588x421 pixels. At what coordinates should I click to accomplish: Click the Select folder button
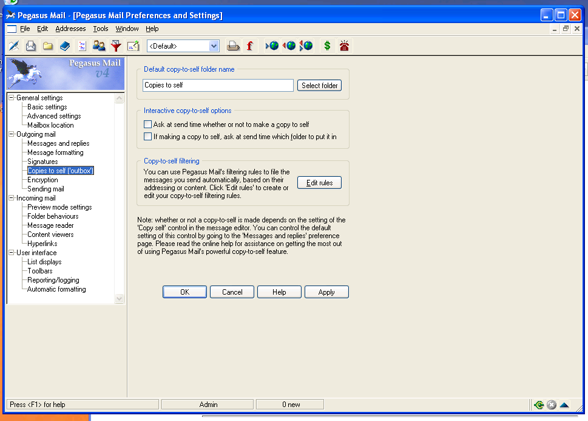point(320,85)
